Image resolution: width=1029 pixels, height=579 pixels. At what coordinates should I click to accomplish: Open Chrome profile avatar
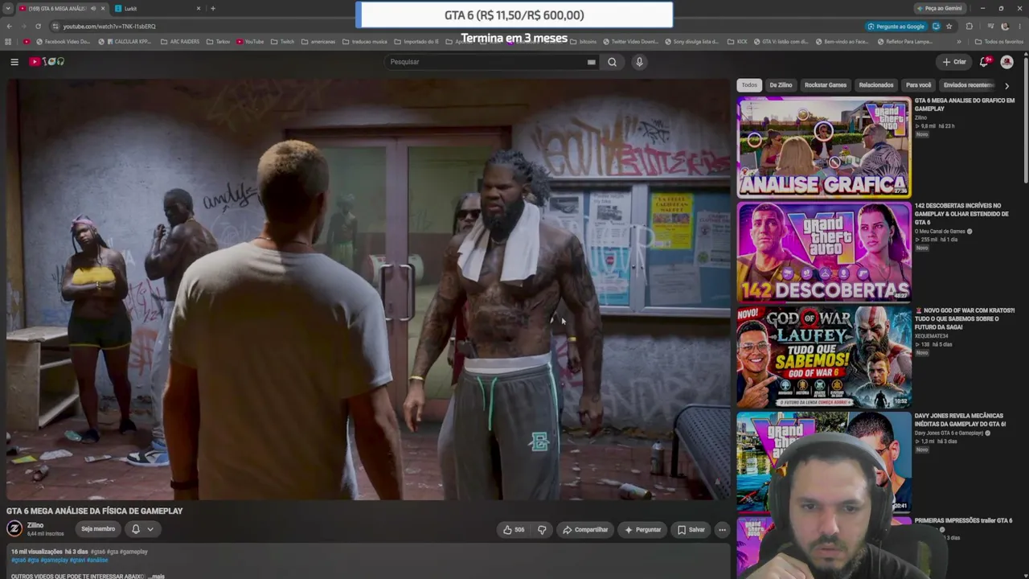(x=1005, y=27)
